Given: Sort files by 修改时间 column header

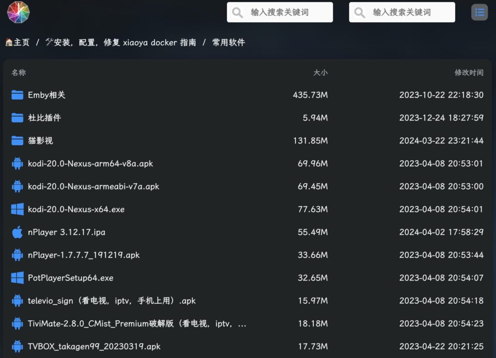Looking at the screenshot, I should (468, 73).
